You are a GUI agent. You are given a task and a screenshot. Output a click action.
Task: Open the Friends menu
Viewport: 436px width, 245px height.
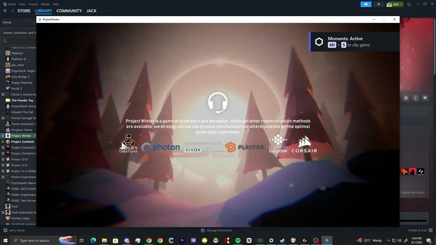33,4
